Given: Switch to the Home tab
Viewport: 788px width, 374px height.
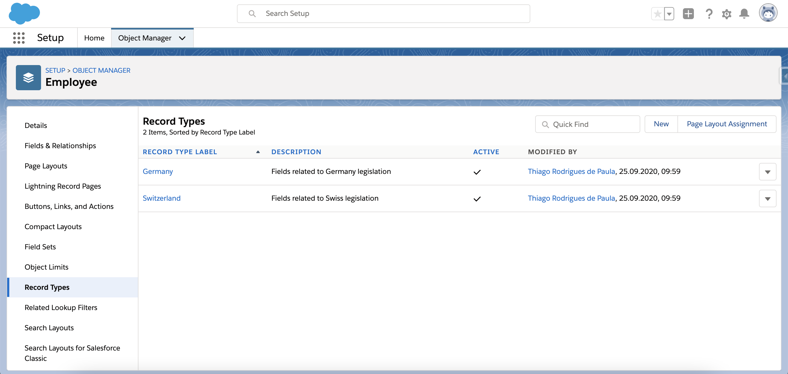Looking at the screenshot, I should click(x=94, y=38).
